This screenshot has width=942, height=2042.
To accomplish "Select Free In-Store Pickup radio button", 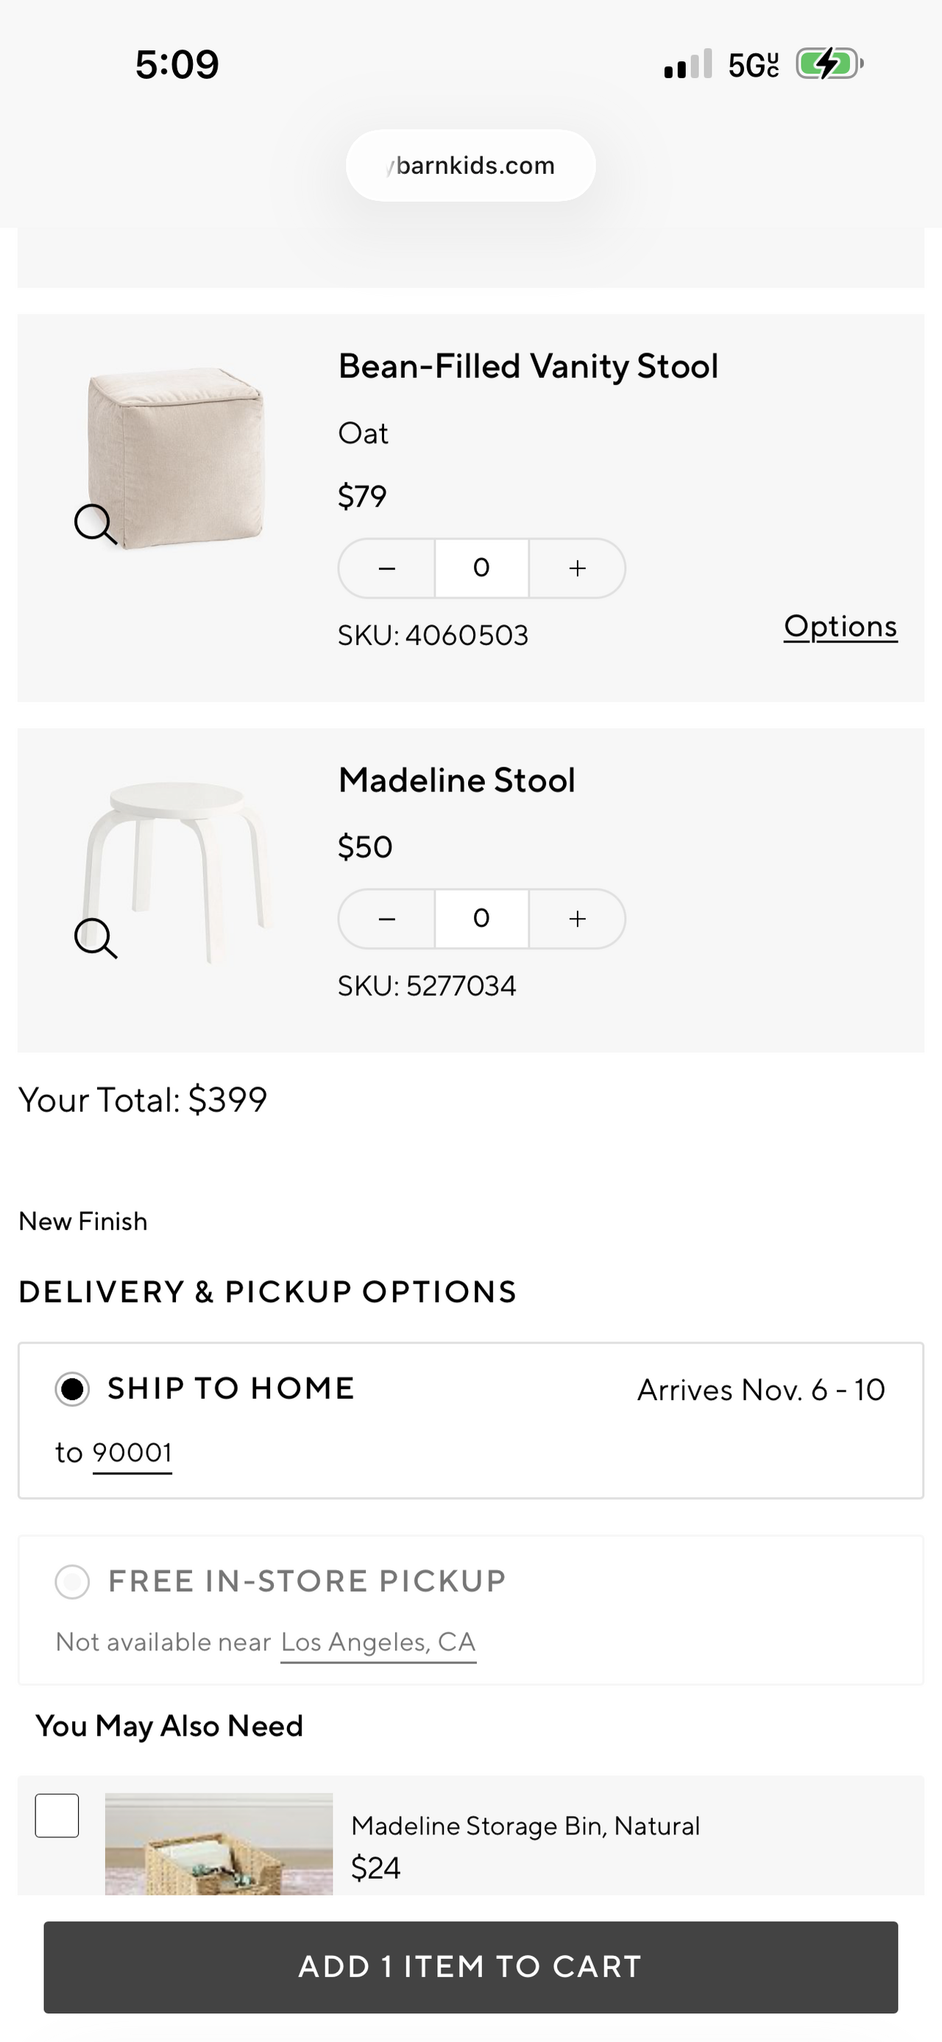I will [x=72, y=1581].
